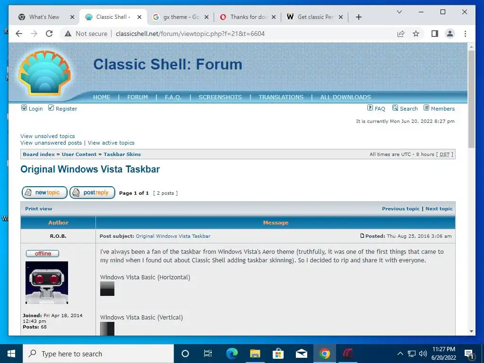This screenshot has width=484, height=363.
Task: Go to Taskbar Skins breadcrumb
Action: click(122, 155)
